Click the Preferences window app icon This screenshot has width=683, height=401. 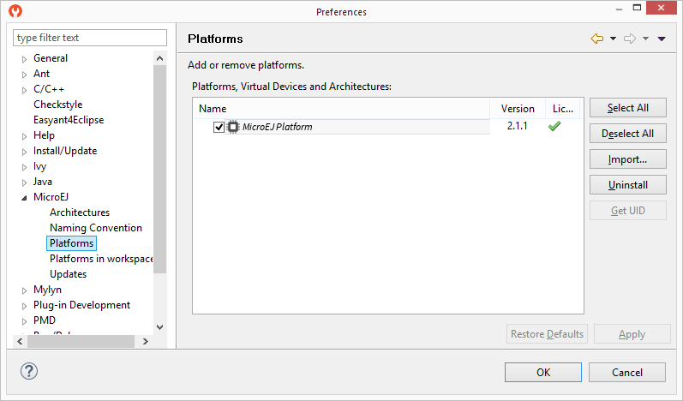15,11
